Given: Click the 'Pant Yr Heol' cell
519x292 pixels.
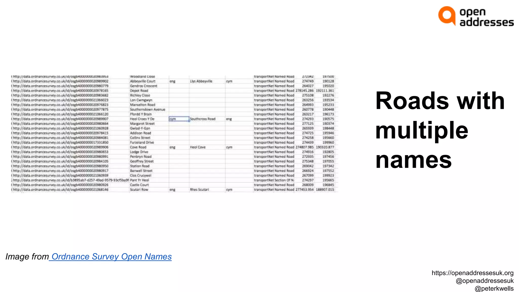Looking at the screenshot, I should coord(139,180).
